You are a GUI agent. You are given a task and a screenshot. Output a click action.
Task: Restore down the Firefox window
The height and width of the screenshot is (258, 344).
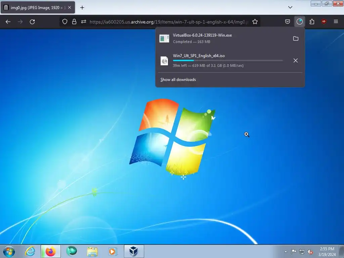tap(327, 3)
